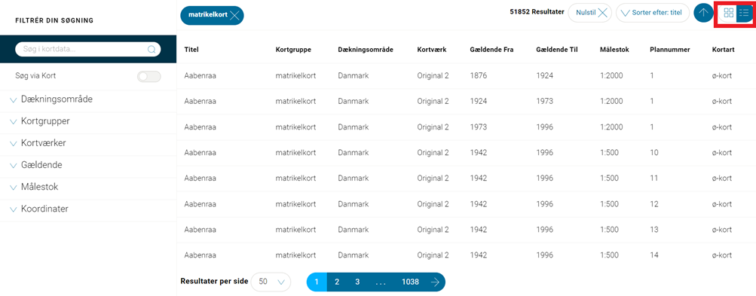Jump to last page 1038
Image resolution: width=756 pixels, height=296 pixels.
click(x=410, y=282)
